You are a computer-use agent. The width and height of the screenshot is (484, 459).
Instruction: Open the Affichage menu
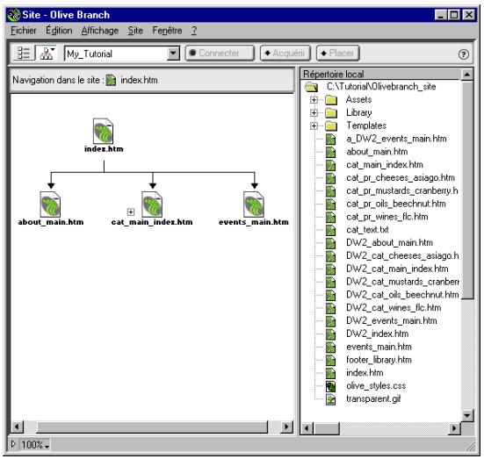point(100,30)
